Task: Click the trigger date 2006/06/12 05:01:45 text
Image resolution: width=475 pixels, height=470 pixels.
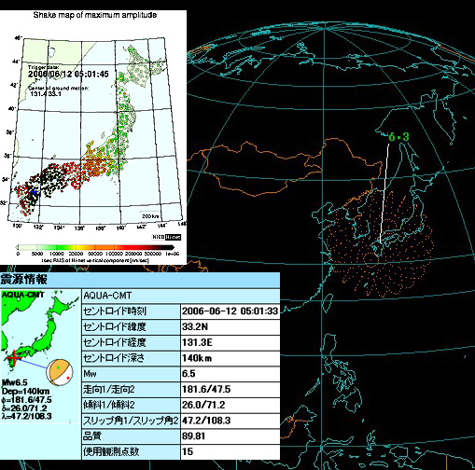Action: (x=68, y=74)
